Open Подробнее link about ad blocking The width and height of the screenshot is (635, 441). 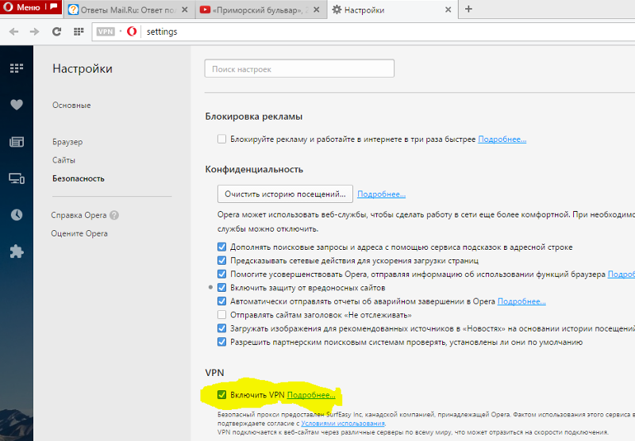502,139
